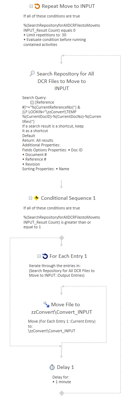Viewport: 132px width, 396px height.
Task: Click the Delay 1 stopwatch icon
Action: [x=52, y=367]
